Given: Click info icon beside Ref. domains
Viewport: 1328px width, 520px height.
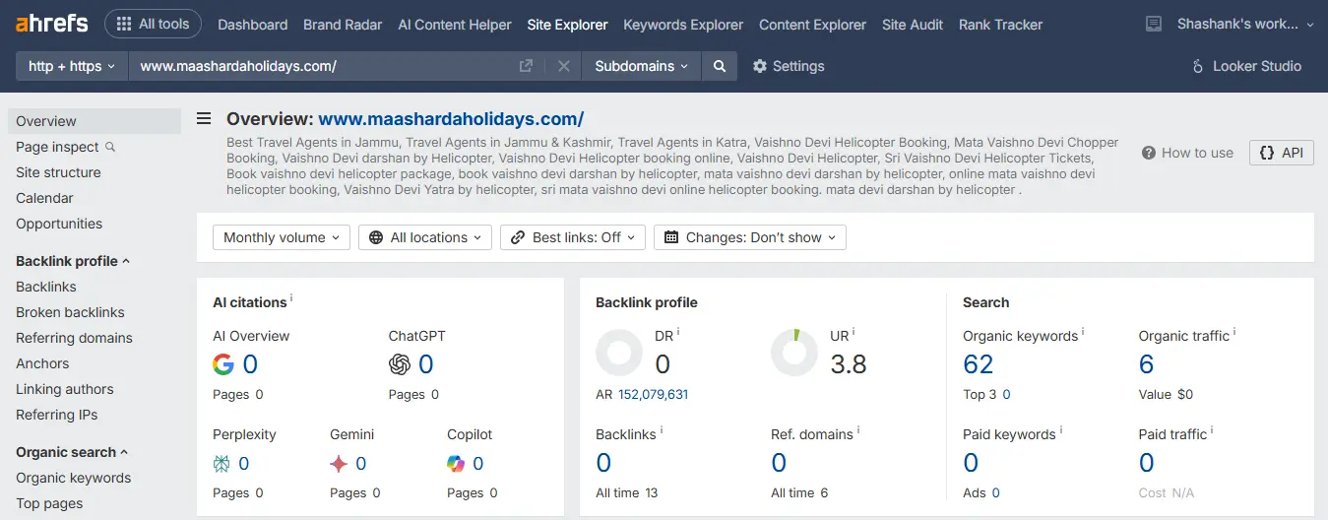Looking at the screenshot, I should pos(858,430).
